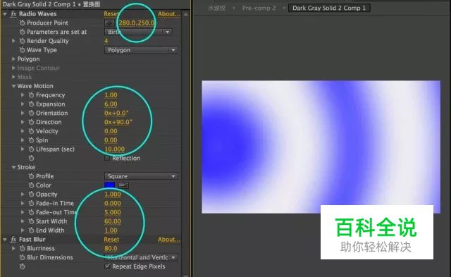The height and width of the screenshot is (277, 451).
Task: Toggle the End Width stopwatch
Action: [x=31, y=230]
